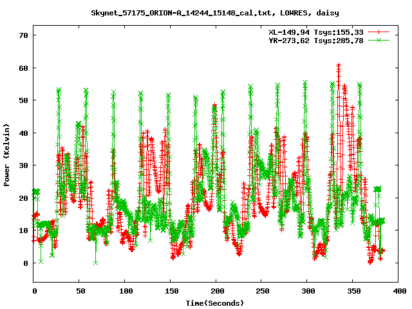Click x-axis tick label 50
The height and width of the screenshot is (309, 412).
80,291
